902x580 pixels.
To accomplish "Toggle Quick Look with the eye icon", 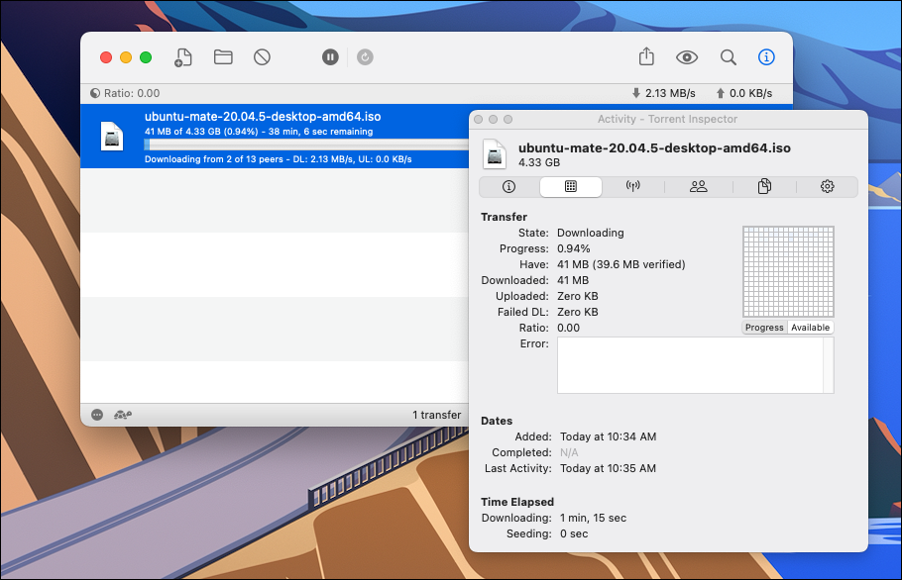I will pos(687,57).
